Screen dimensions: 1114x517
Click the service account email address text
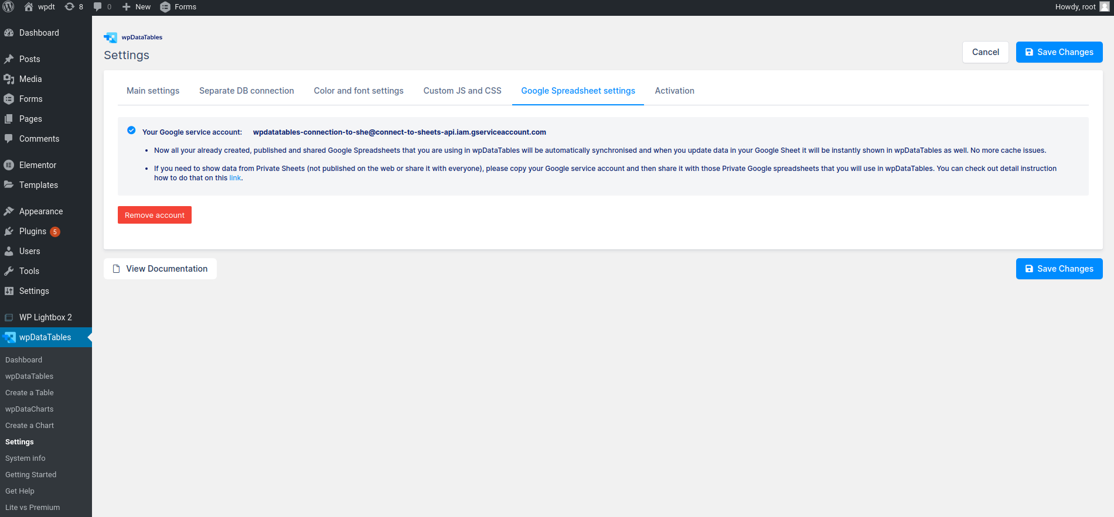pos(400,132)
